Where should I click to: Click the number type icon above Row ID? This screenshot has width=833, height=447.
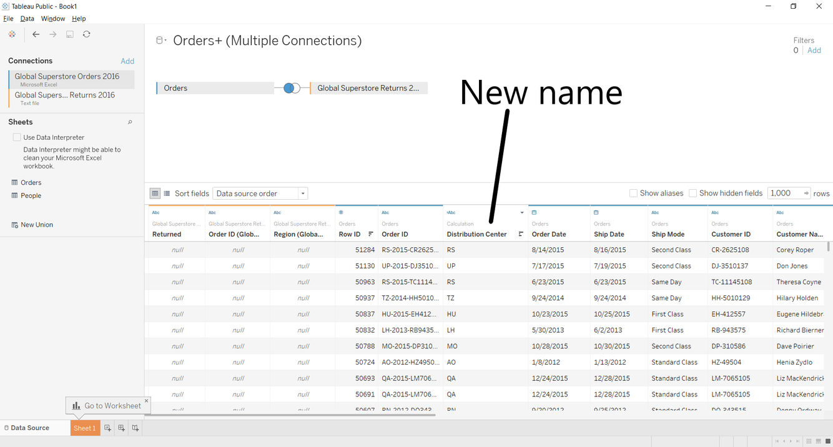click(341, 212)
